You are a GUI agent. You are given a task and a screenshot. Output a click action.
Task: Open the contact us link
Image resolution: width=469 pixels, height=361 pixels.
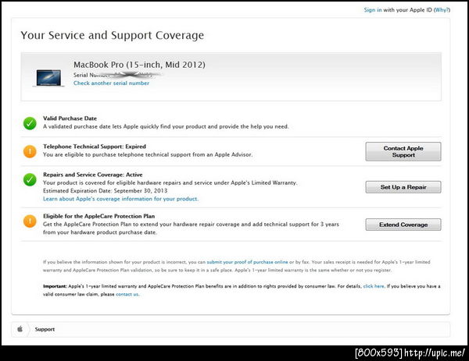[x=127, y=294]
